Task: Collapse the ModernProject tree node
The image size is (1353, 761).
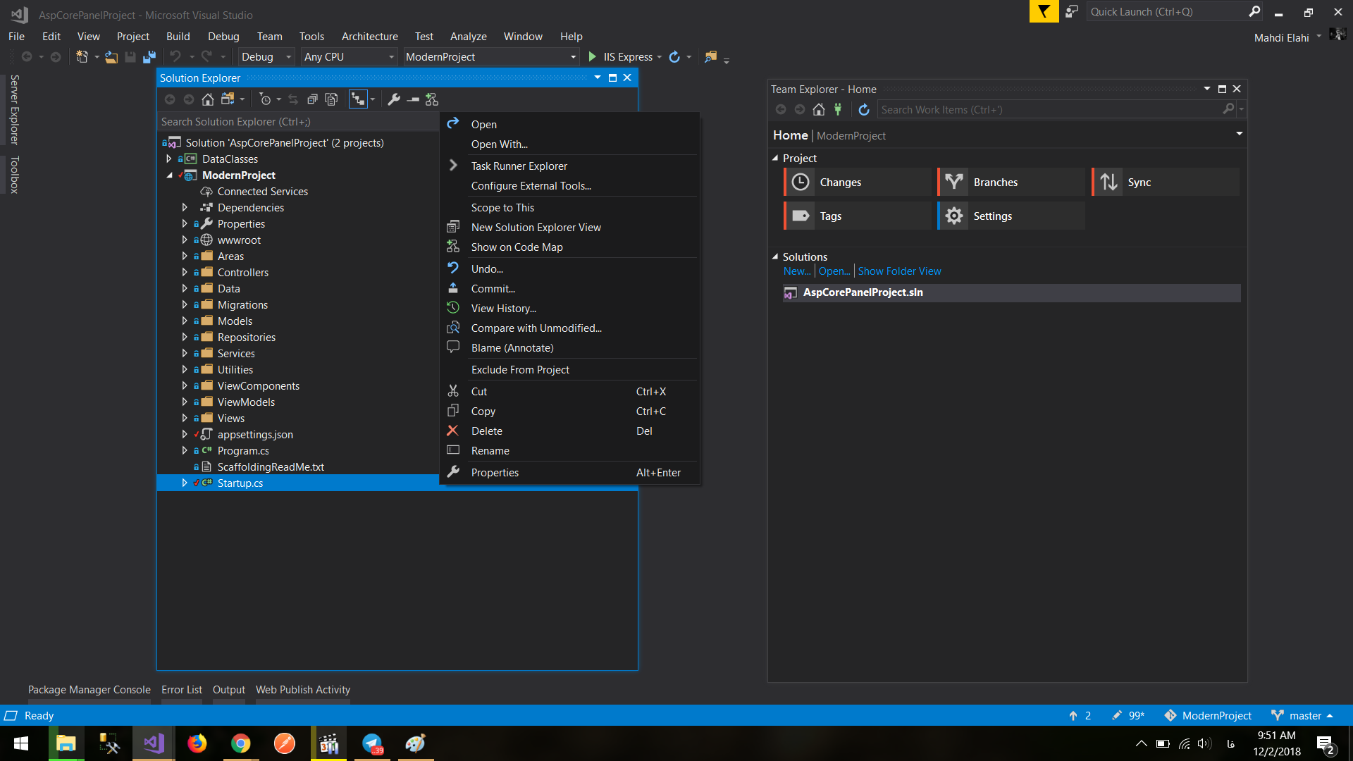Action: tap(169, 175)
